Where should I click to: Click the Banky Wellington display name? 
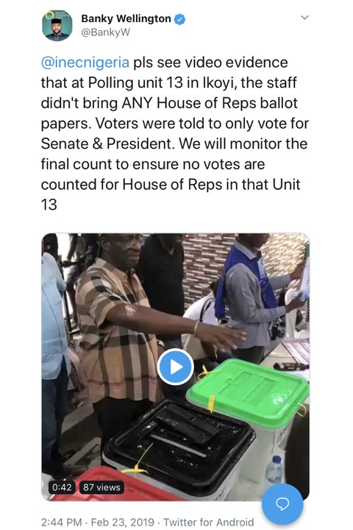pyautogui.click(x=126, y=18)
